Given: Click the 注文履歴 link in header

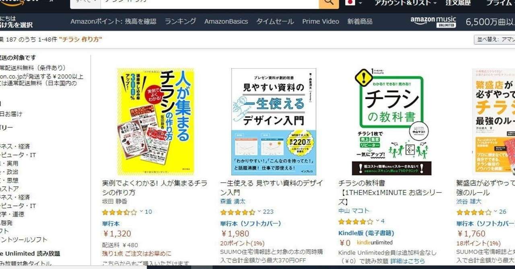Looking at the screenshot, I should [458, 3].
